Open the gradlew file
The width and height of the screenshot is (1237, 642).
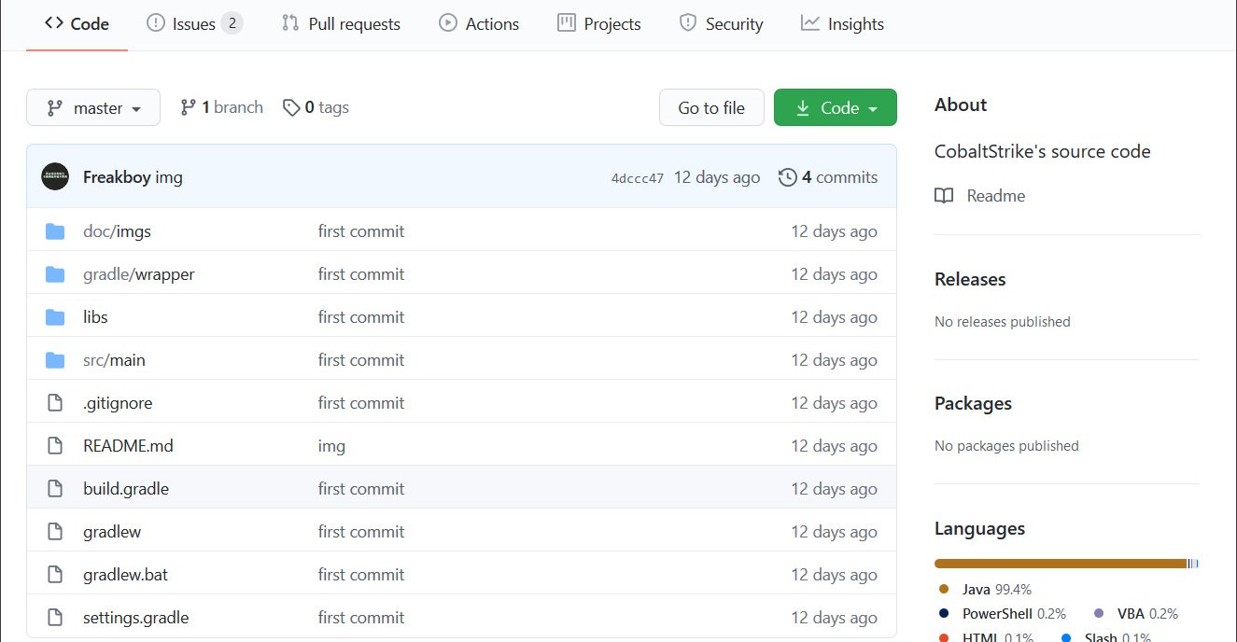tap(112, 532)
